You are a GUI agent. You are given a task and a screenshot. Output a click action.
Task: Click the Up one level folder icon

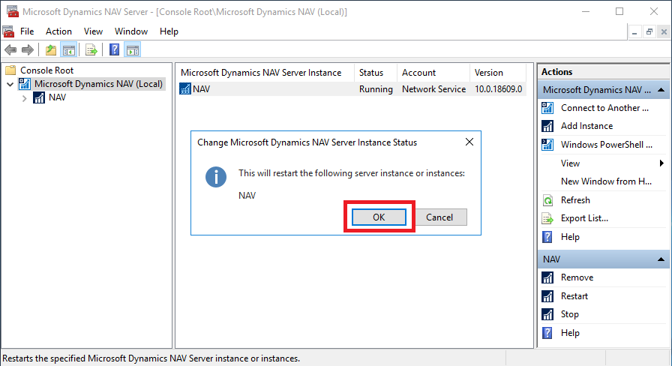click(51, 50)
